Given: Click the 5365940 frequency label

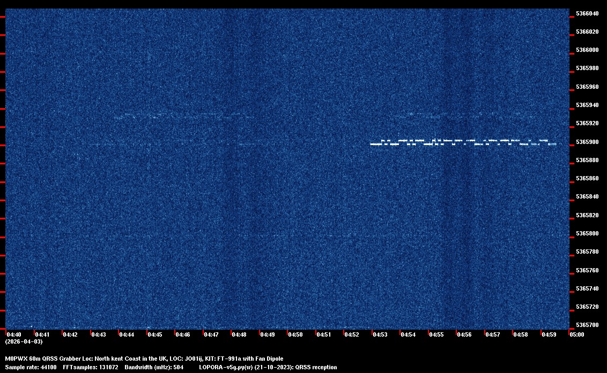Looking at the screenshot, I should pyautogui.click(x=587, y=105).
